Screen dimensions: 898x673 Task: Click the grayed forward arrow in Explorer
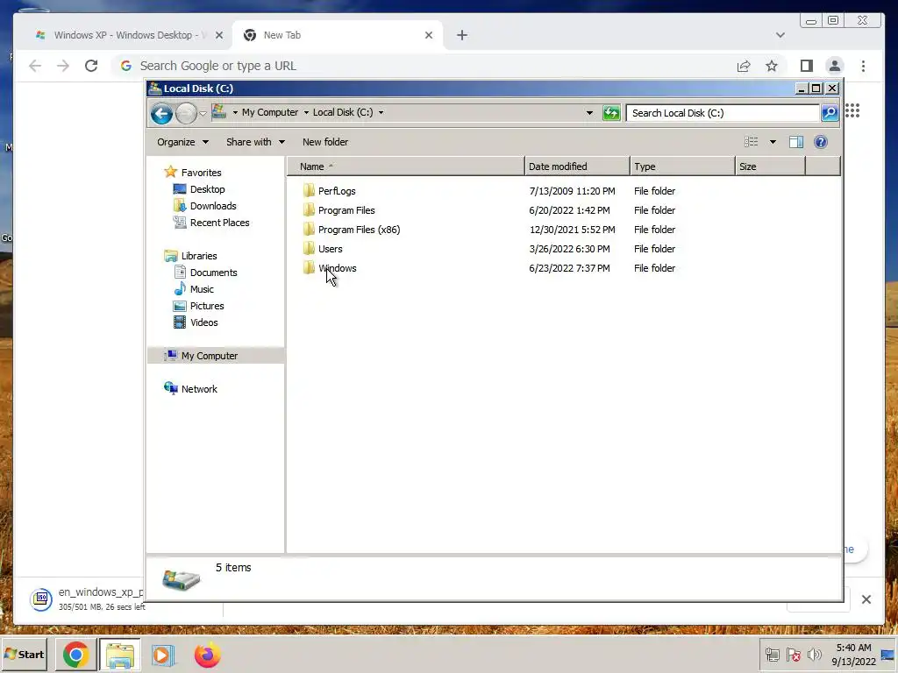[x=186, y=113]
